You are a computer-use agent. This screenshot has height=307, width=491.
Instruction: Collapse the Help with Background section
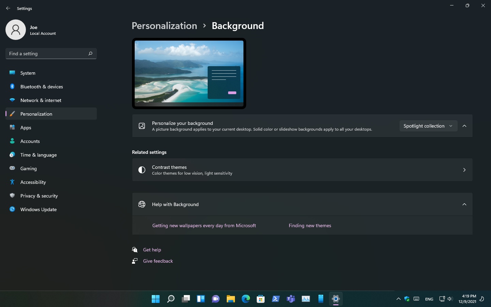464,204
